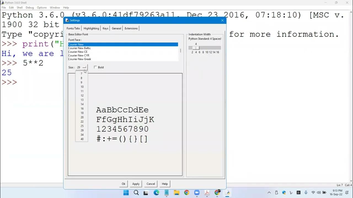Open the Adobe Acrobat PDF taskbar icon
353x198 pixels.
(207, 193)
